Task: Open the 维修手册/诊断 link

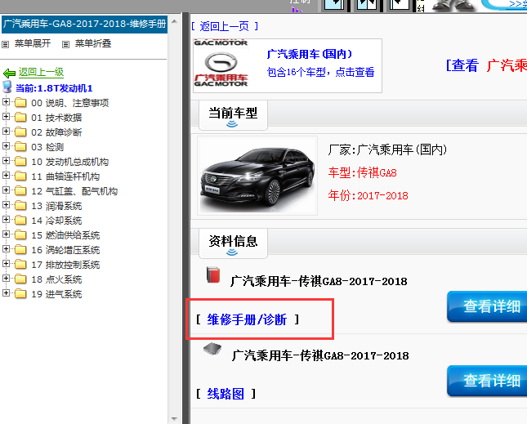Action: coord(247,319)
